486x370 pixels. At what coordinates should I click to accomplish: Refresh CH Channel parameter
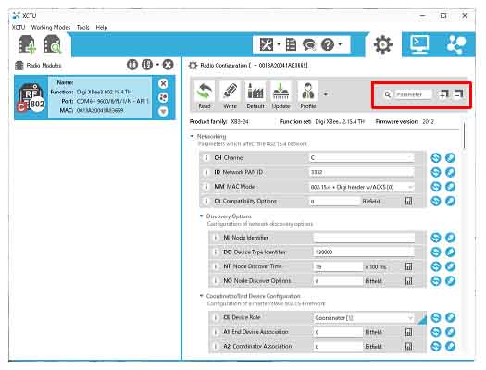tap(436, 158)
